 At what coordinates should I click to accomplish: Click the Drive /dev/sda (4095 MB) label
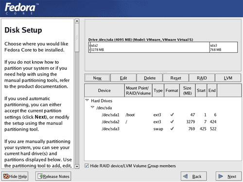(x=140, y=40)
